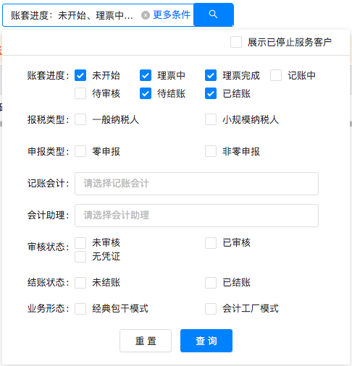Open the 更多条件 link
This screenshot has height=366, width=352.
172,15
